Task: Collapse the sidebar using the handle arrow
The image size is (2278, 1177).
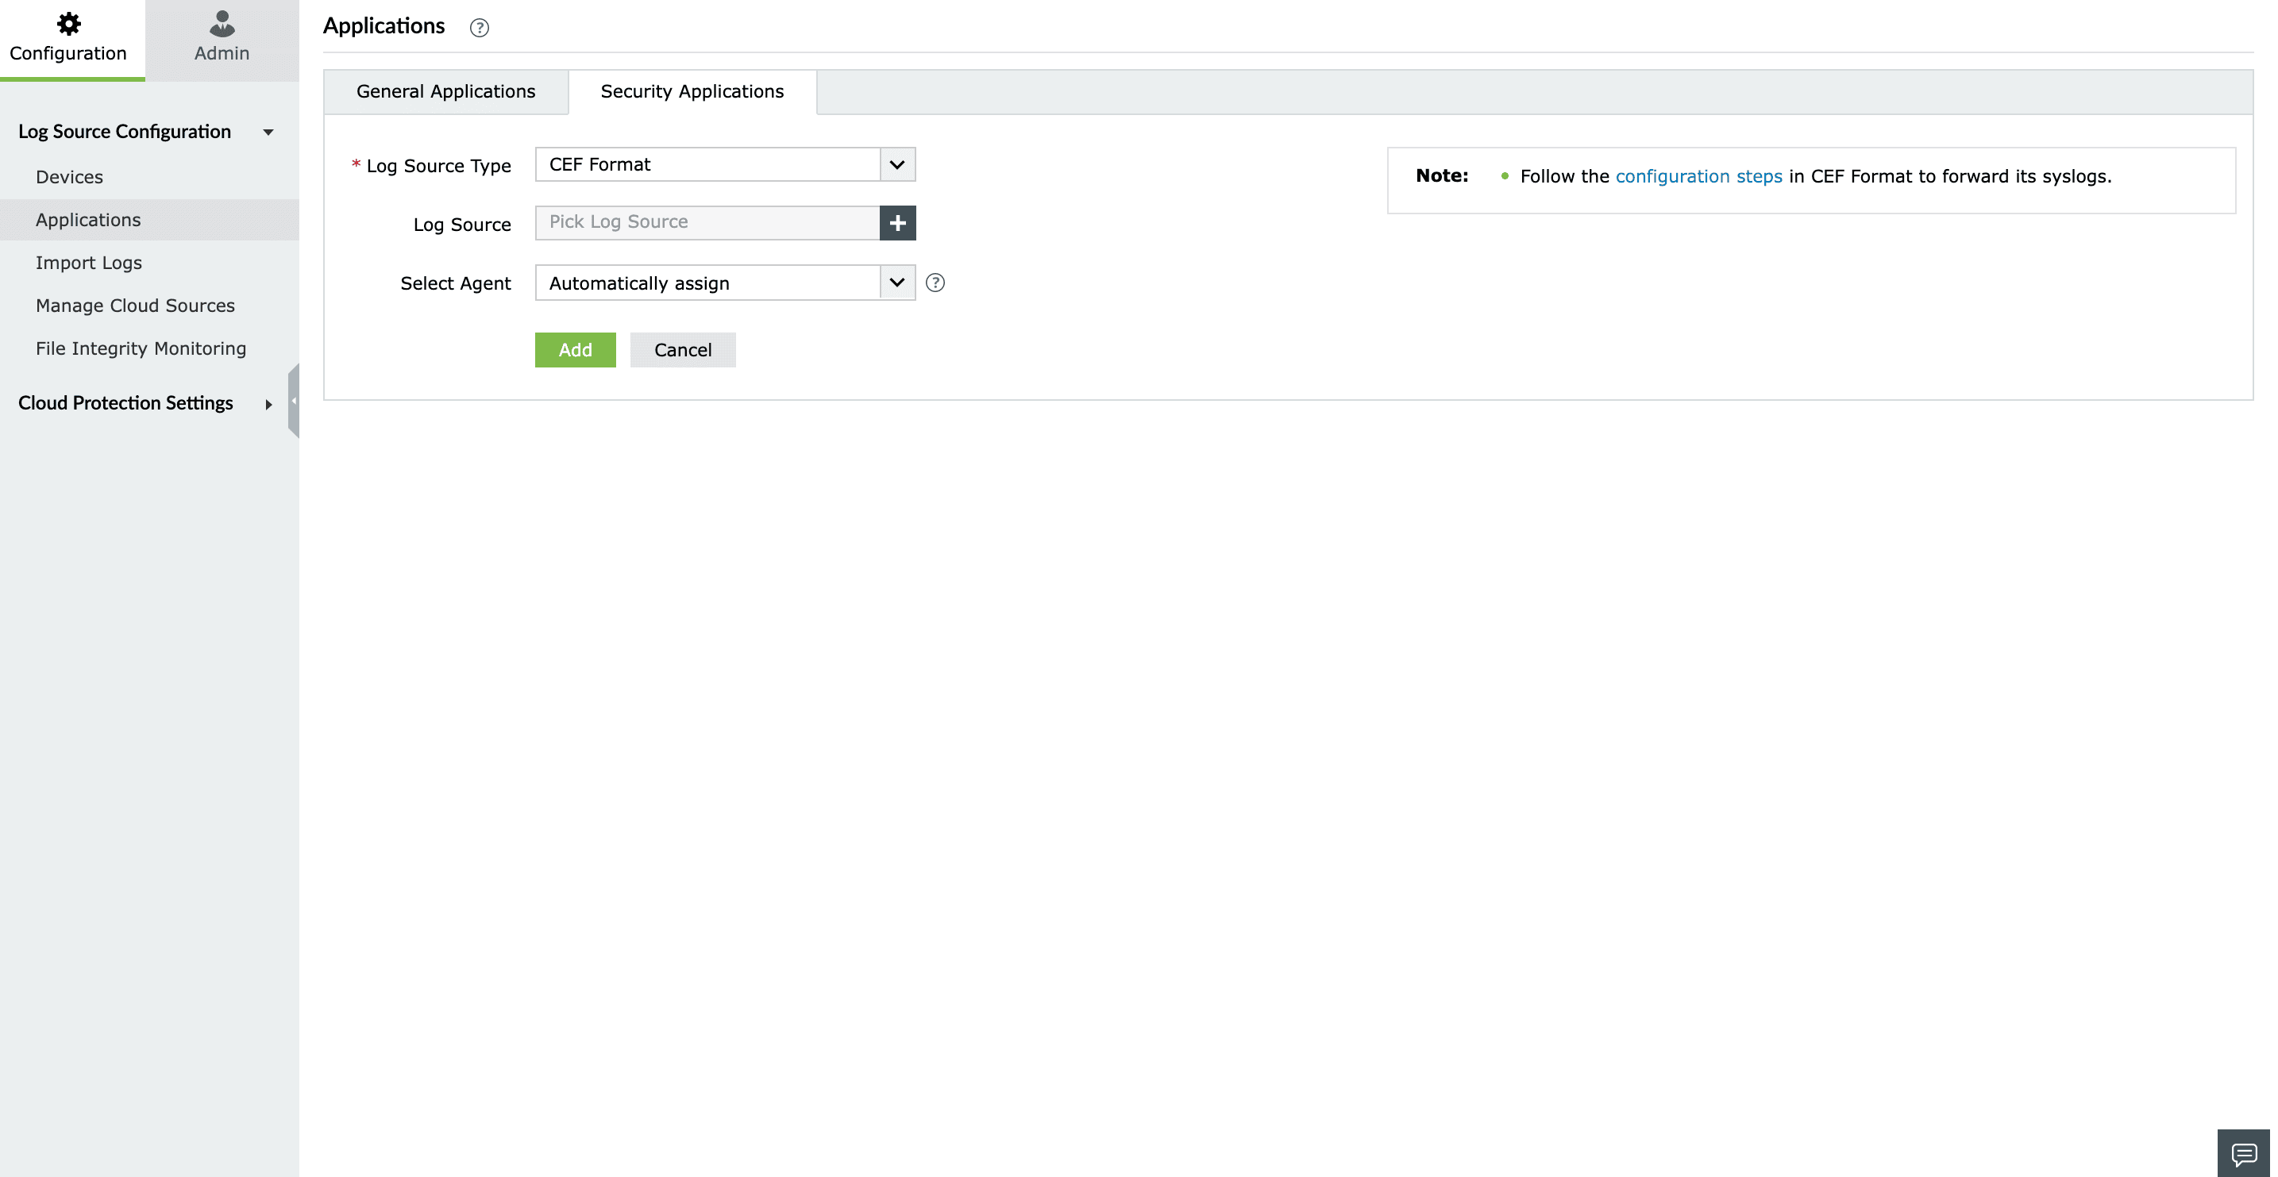Action: click(x=294, y=401)
